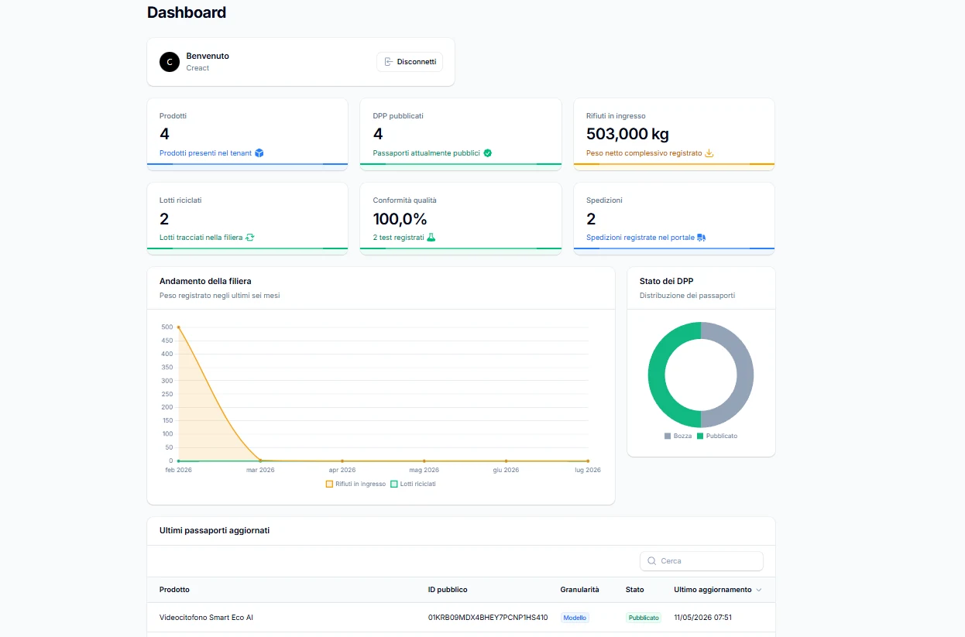Click the feb 2026 data point at 500
Viewport: 965px width, 637px height.
[x=179, y=327]
